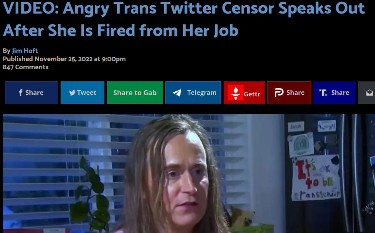
Task: Click the transgender sign in video frame
Action: (316, 178)
